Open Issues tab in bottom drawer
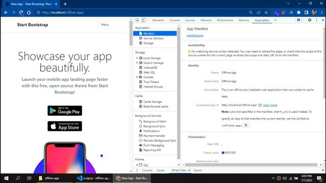The height and width of the screenshot is (183, 326). pyautogui.click(x=161, y=170)
